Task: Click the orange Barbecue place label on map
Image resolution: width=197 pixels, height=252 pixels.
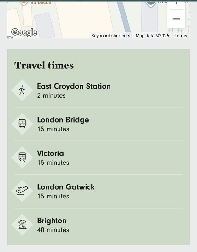Action: [41, 3]
